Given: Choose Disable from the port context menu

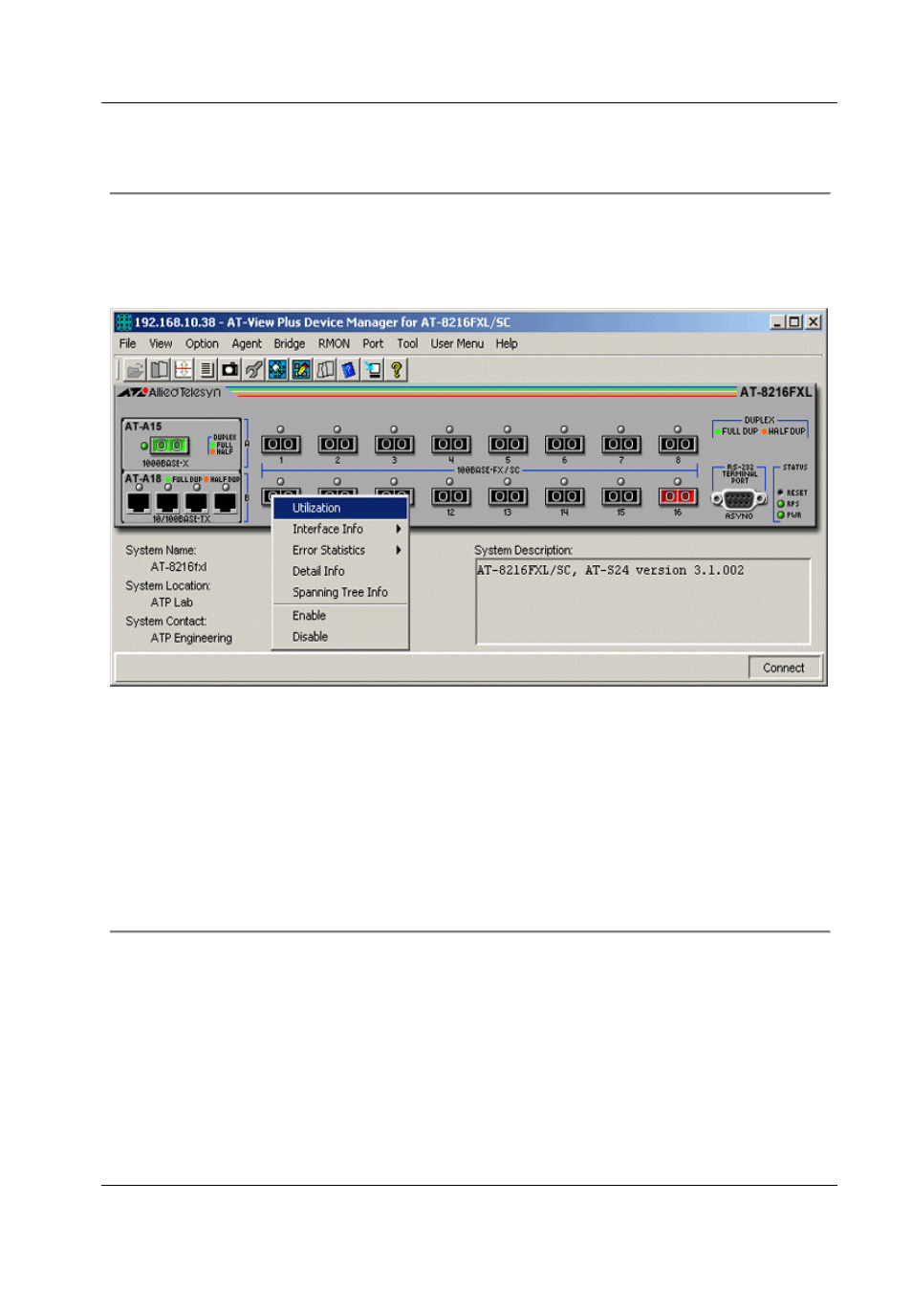Looking at the screenshot, I should [x=340, y=637].
